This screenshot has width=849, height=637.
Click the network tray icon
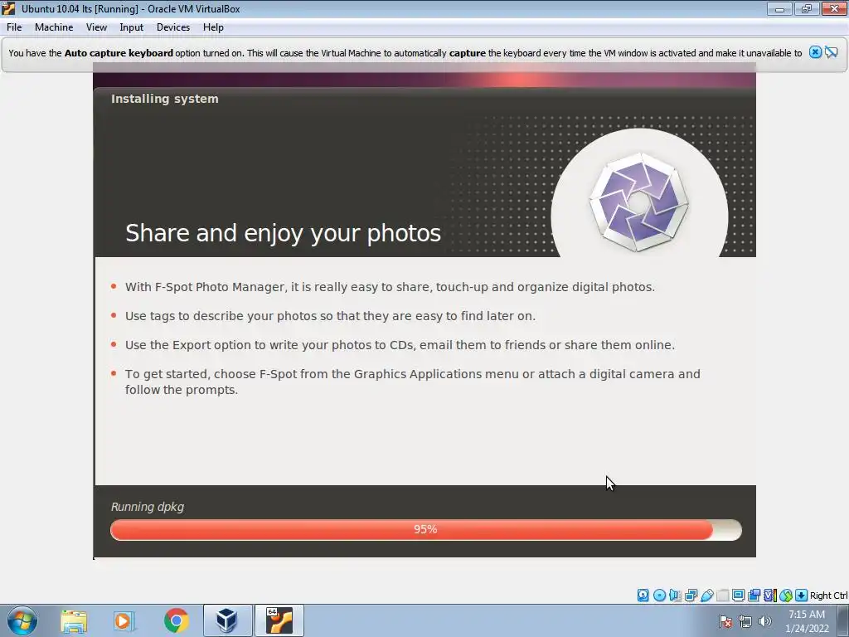[x=745, y=621]
